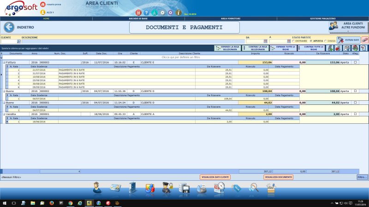Open the GESTIONE MAGAZZINO menu
Image resolution: width=369 pixels, height=207 pixels.
point(322,18)
